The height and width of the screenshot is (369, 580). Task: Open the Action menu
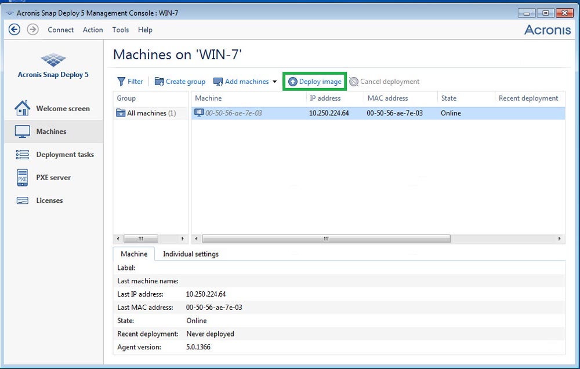pos(93,30)
